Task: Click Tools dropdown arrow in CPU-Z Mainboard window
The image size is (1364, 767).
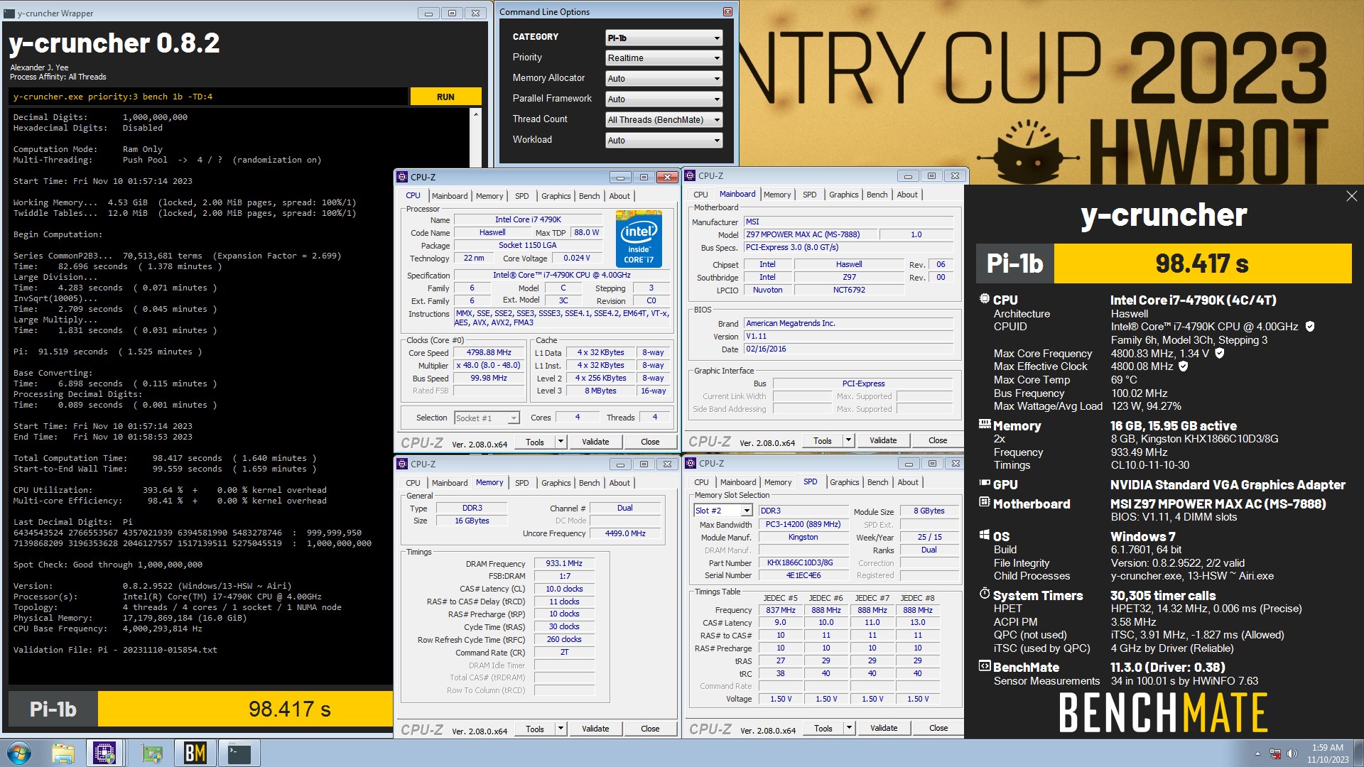Action: (x=848, y=440)
